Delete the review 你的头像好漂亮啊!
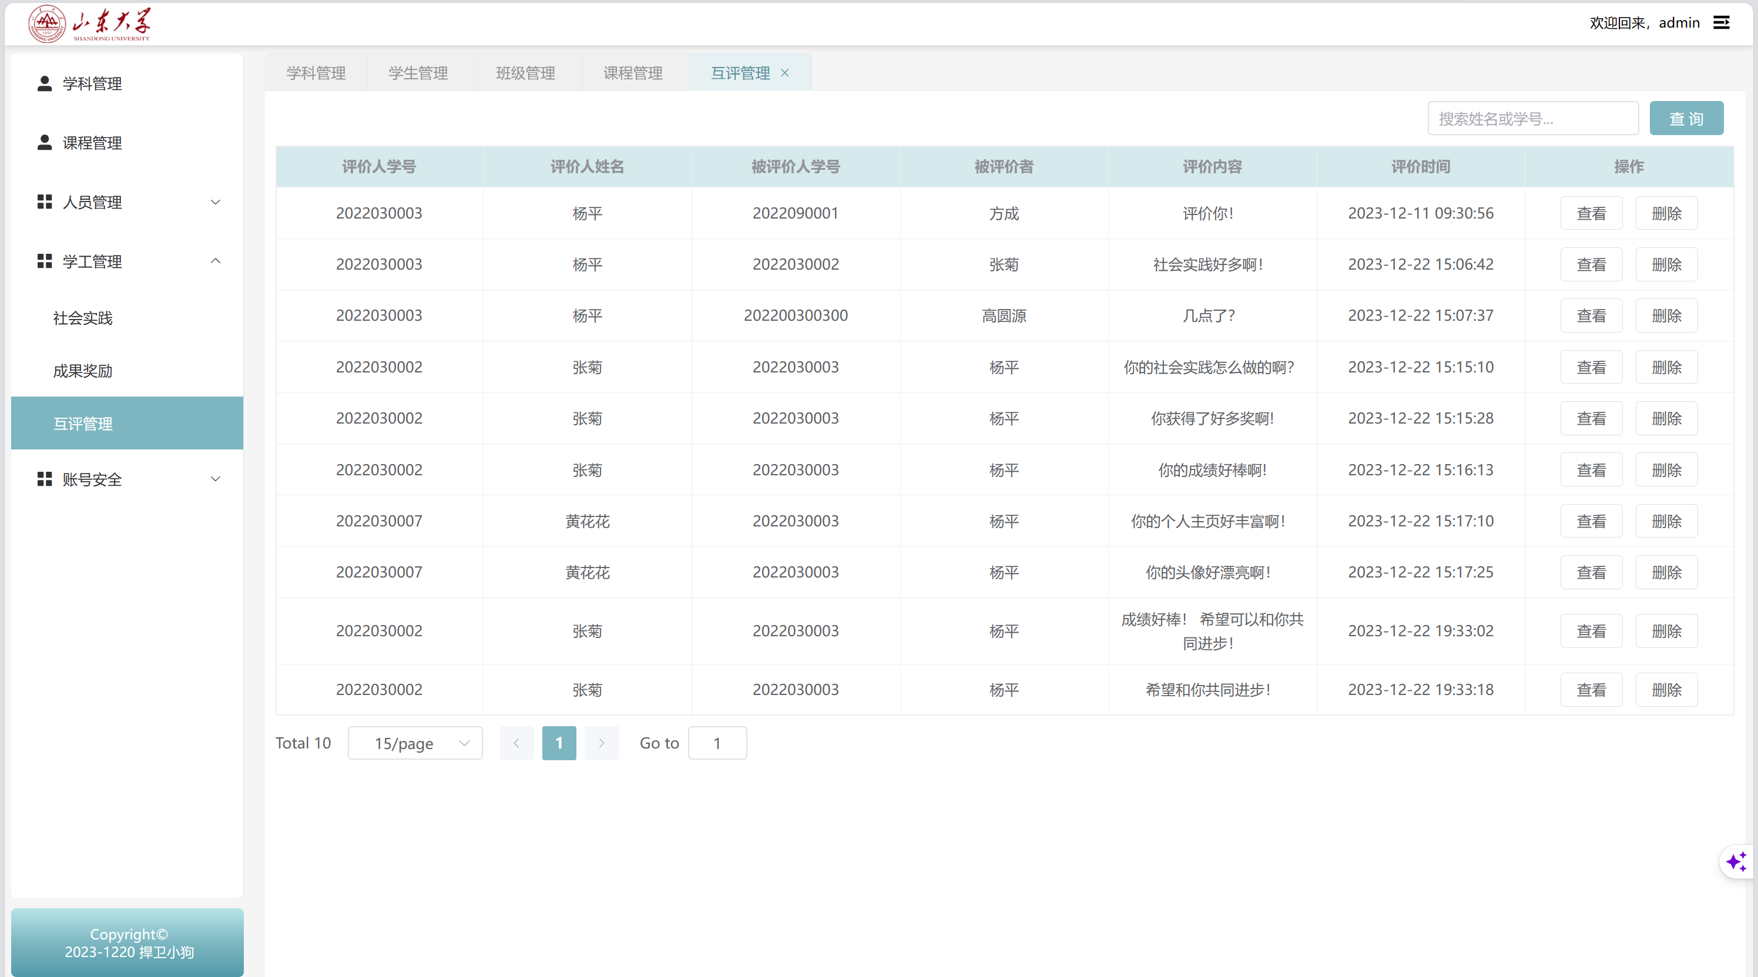This screenshot has width=1758, height=977. point(1666,572)
